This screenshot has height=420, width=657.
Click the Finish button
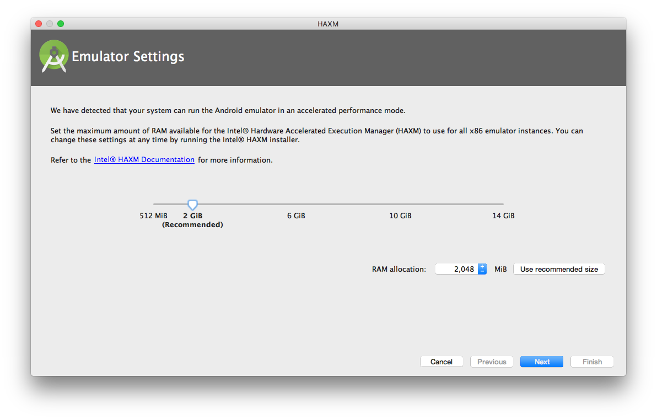pos(592,362)
